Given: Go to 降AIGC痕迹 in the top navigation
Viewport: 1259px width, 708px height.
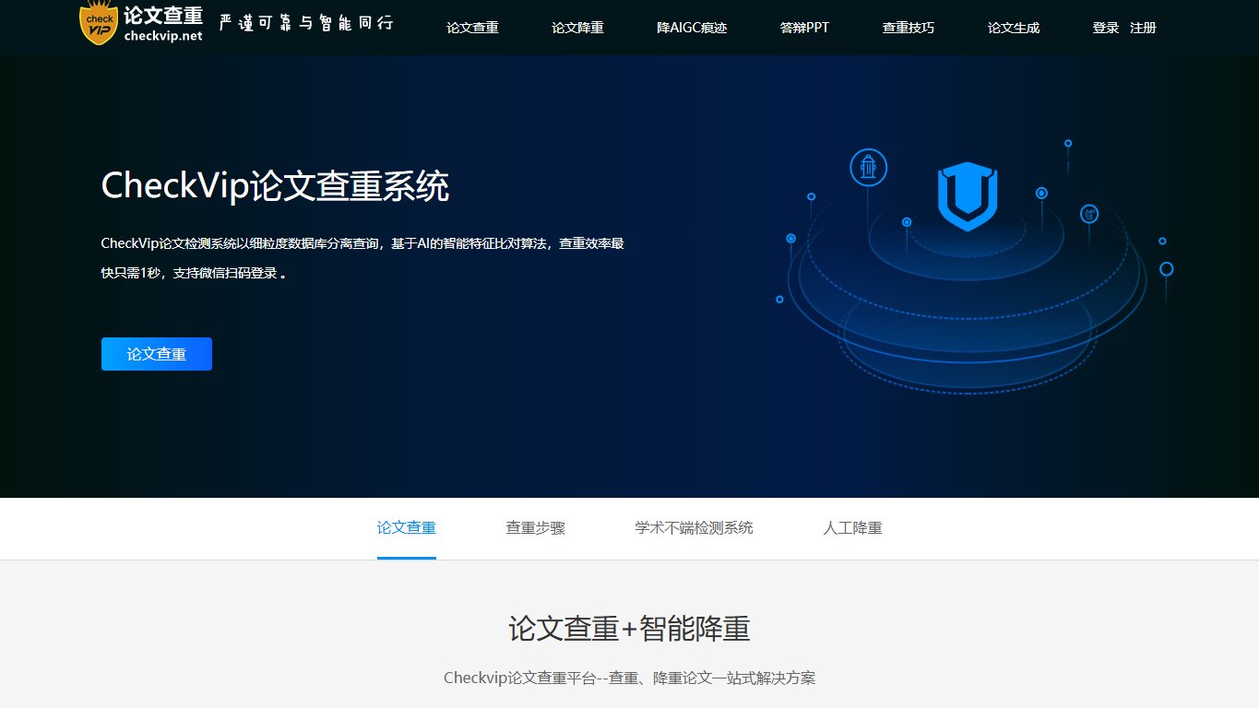Looking at the screenshot, I should pos(692,28).
